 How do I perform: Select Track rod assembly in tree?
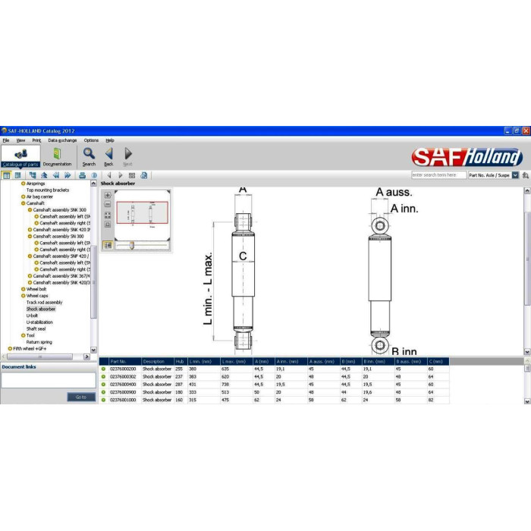pos(44,303)
